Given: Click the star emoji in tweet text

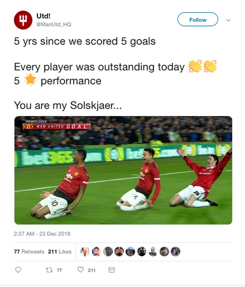Looking at the screenshot, I should tap(30, 81).
